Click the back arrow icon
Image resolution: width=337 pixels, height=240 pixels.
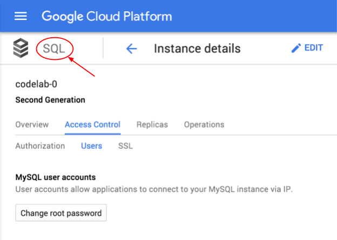[131, 49]
